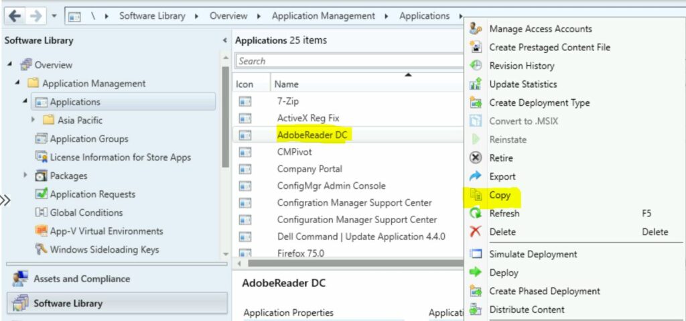This screenshot has height=321, width=686.
Task: Go back with the Back arrow
Action: point(15,16)
